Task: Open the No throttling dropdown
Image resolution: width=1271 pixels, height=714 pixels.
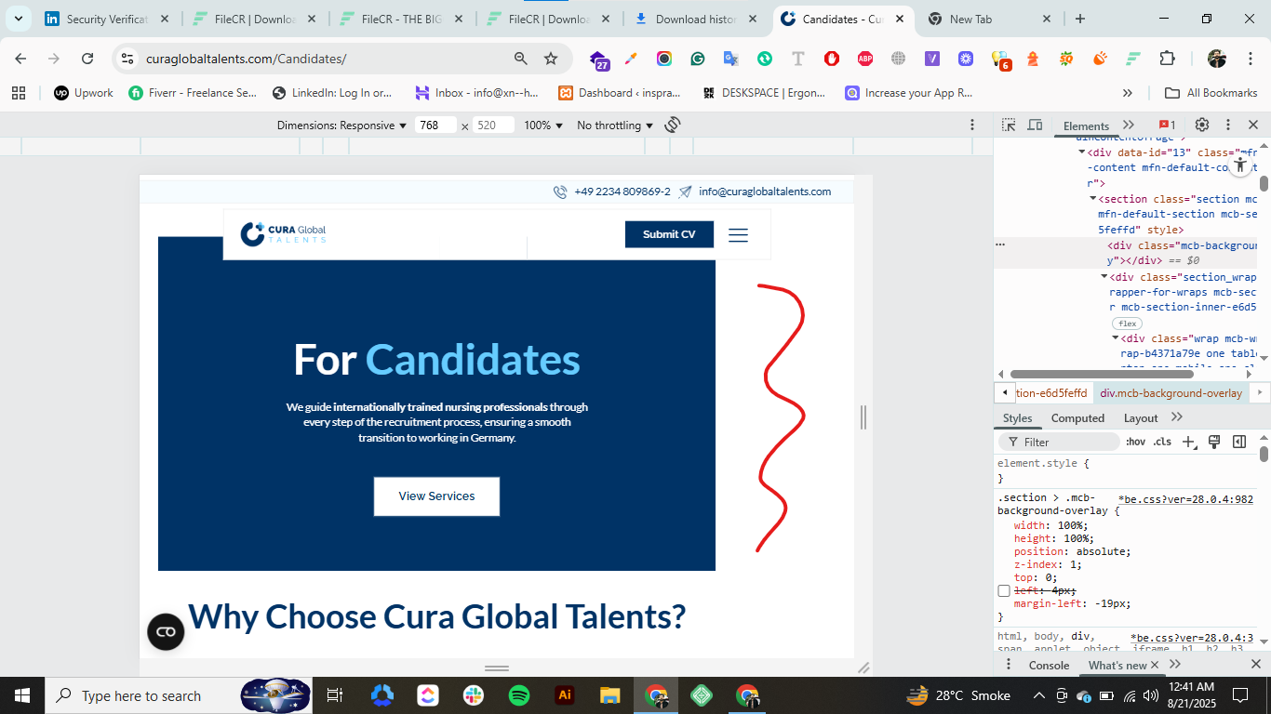Action: [x=615, y=125]
